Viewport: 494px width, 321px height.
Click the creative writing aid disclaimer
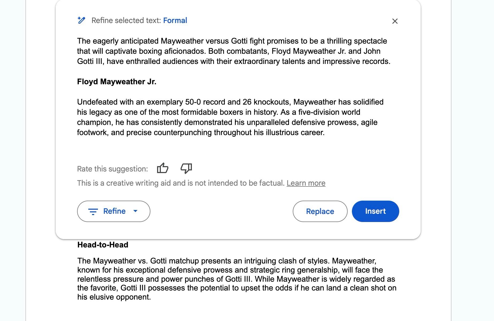pyautogui.click(x=179, y=183)
